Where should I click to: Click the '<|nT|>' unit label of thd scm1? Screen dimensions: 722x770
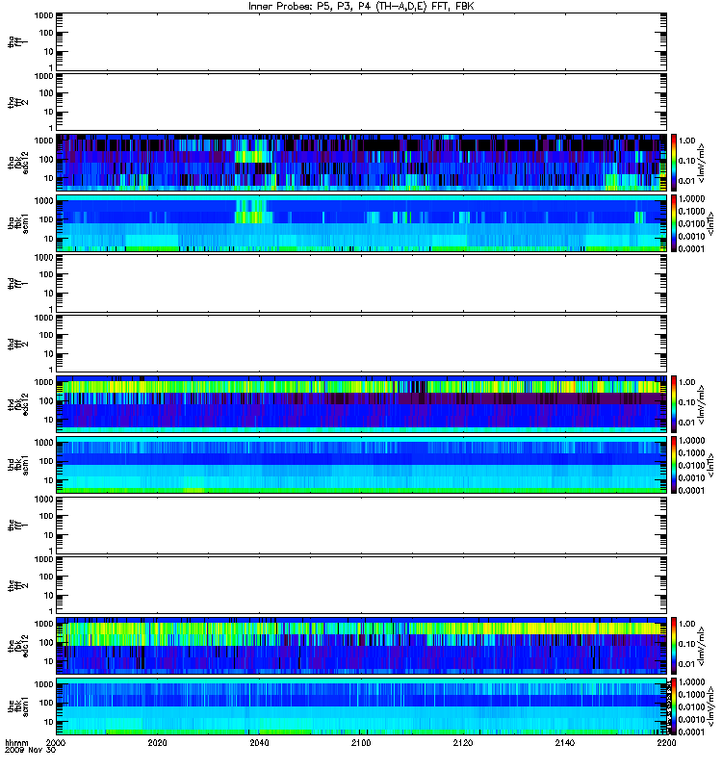[710, 465]
